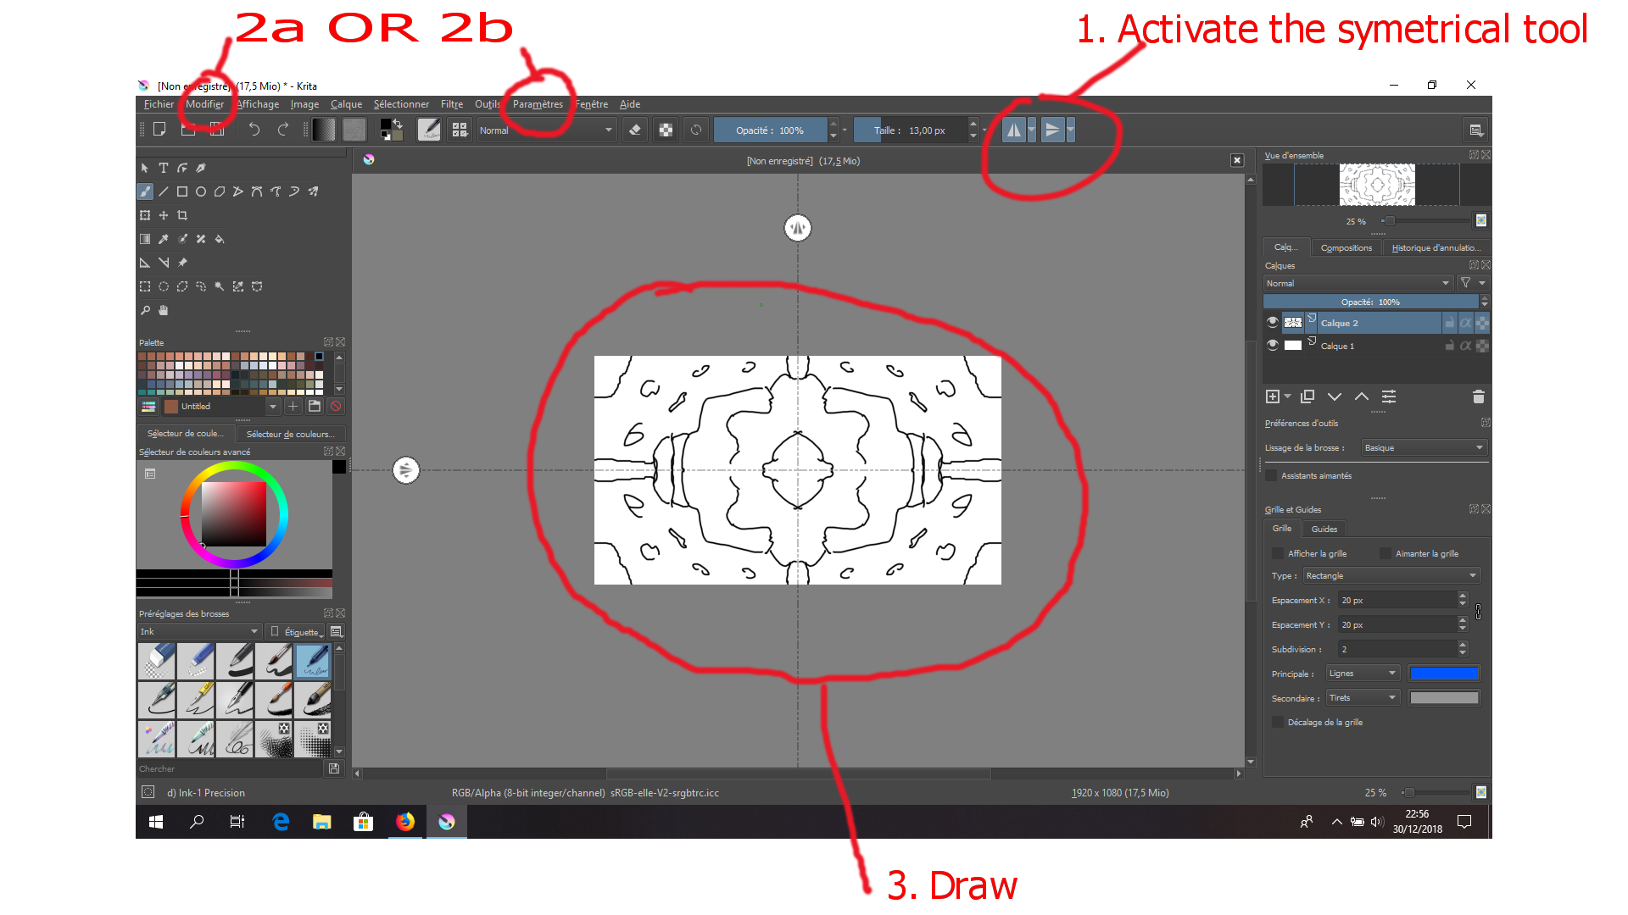Click the blue Principale grid color swatch
Screen dimensions: 1628x915
[x=1444, y=673]
